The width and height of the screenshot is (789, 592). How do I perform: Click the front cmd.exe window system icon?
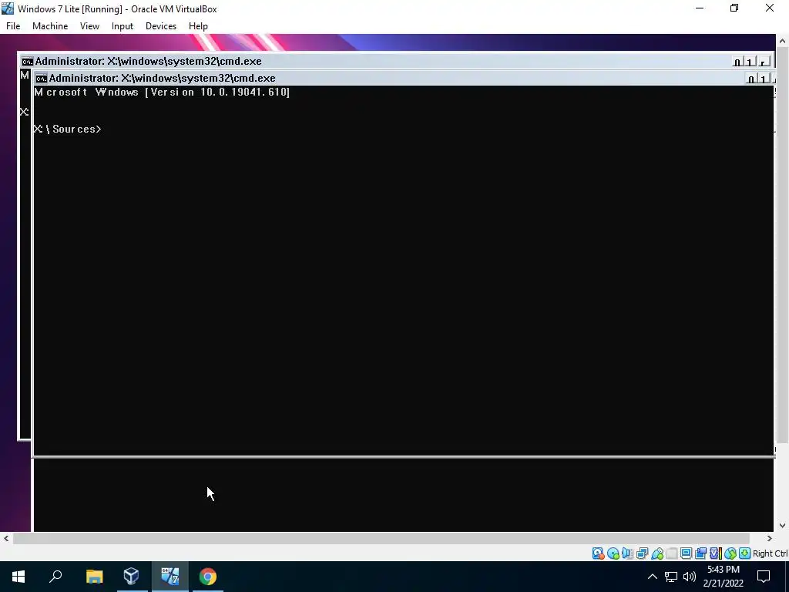tap(42, 79)
